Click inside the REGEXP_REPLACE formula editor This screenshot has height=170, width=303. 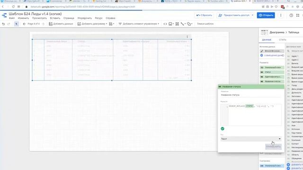255,115
